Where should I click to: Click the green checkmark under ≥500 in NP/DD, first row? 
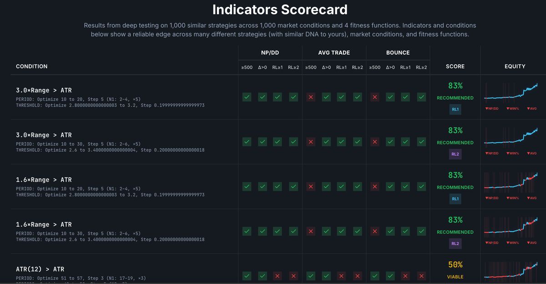(x=247, y=97)
